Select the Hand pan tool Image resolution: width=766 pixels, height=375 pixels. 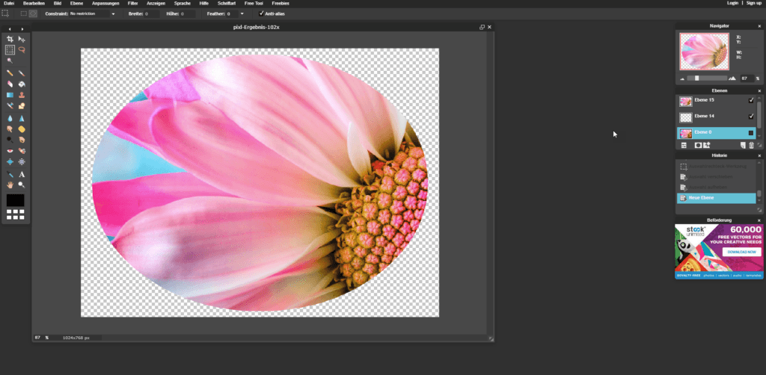(10, 185)
